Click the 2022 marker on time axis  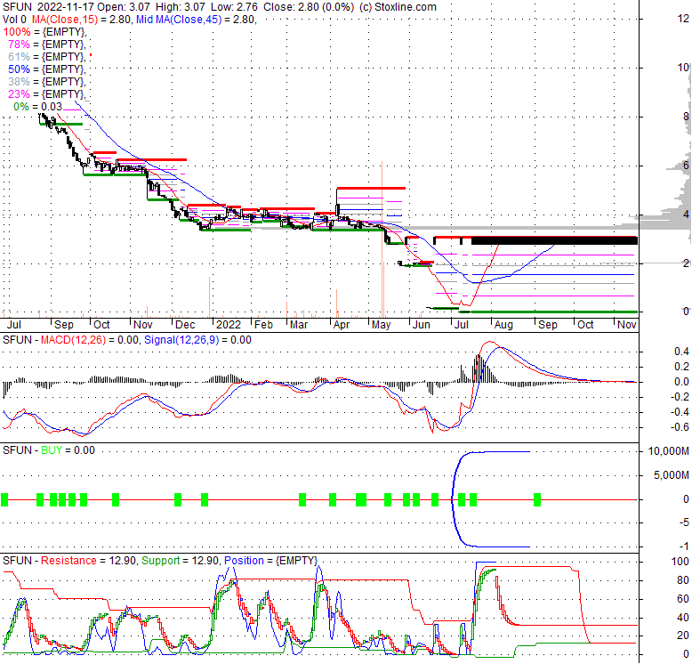tap(229, 325)
